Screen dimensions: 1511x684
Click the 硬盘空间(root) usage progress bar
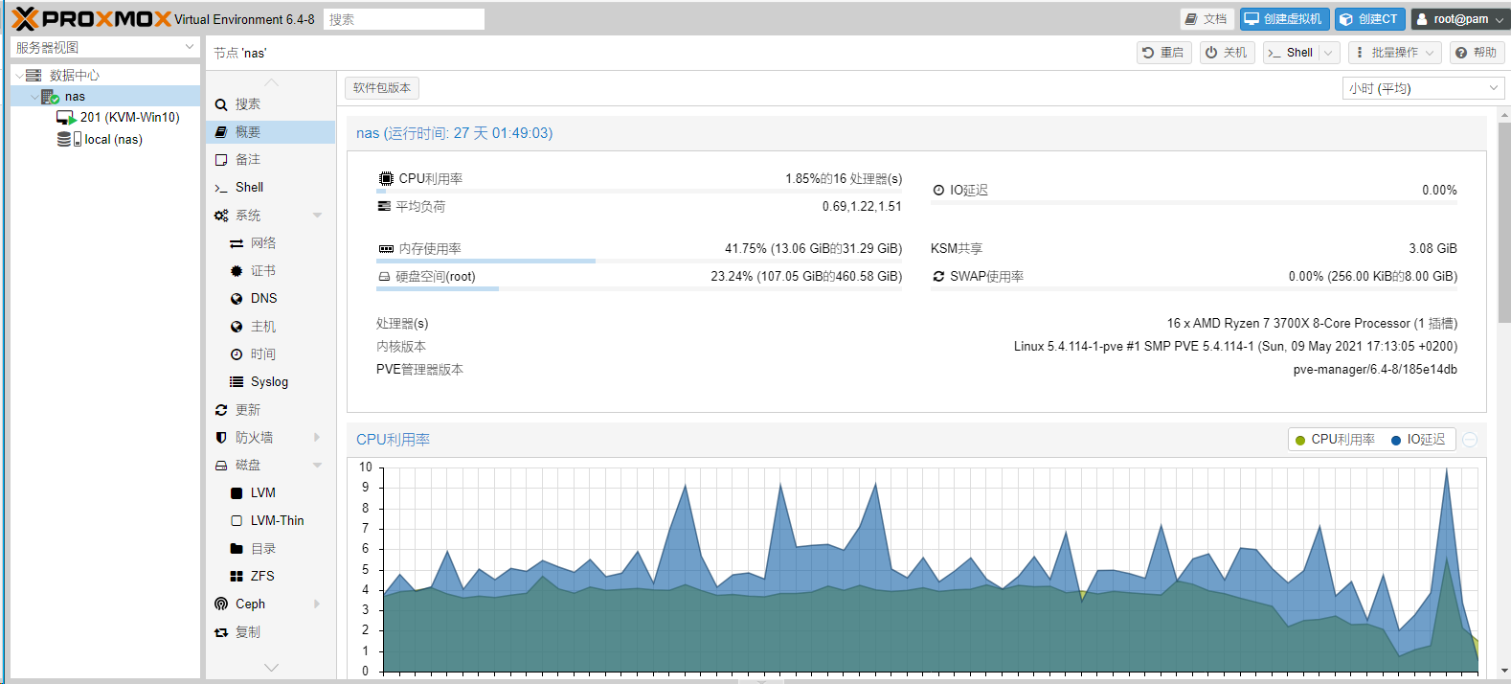click(x=639, y=288)
